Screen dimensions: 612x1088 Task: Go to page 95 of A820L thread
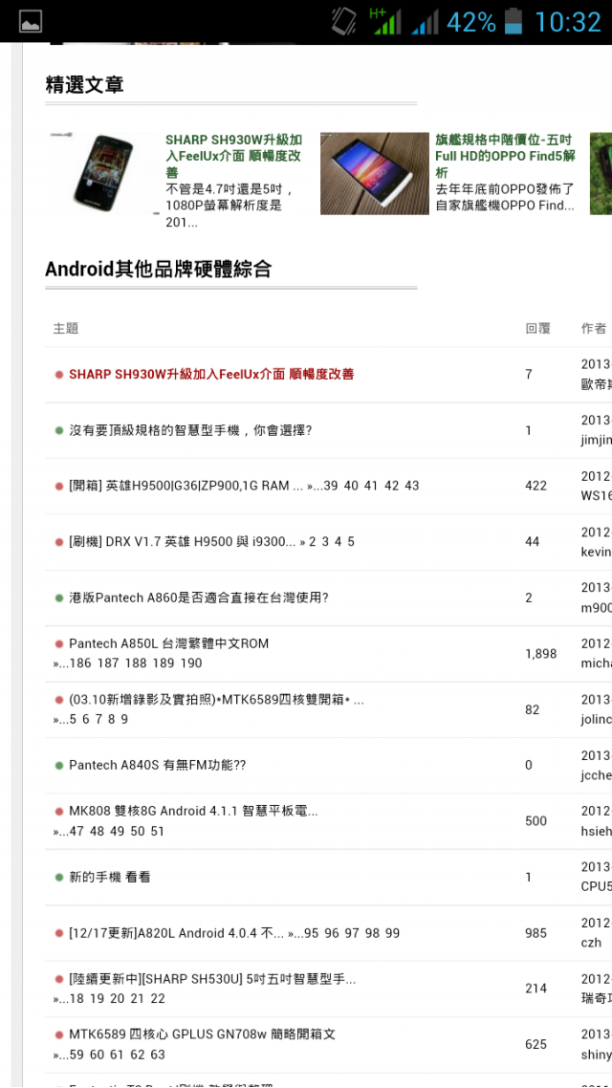click(x=311, y=933)
